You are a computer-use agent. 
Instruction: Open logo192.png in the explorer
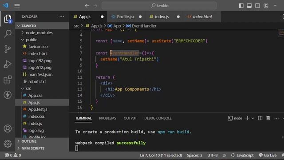click(x=42, y=61)
